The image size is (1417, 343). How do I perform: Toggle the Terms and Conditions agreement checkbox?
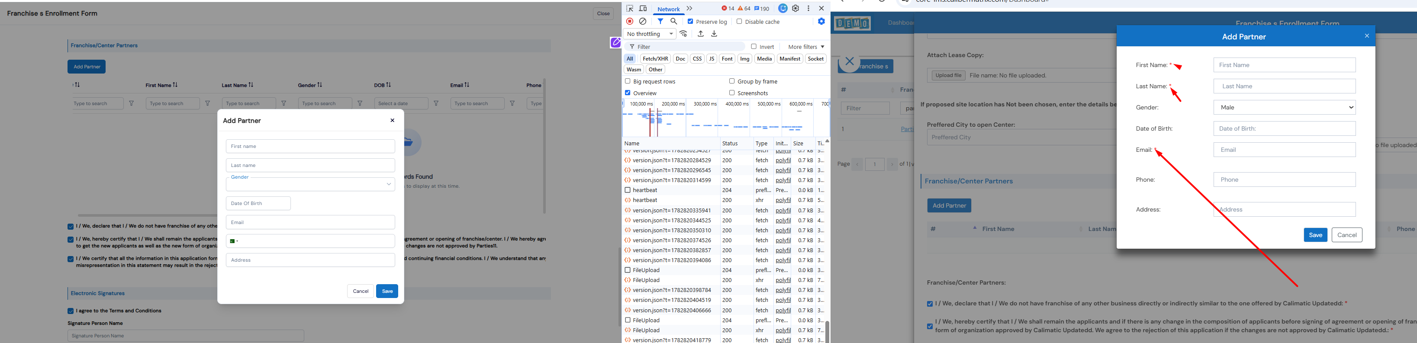71,311
